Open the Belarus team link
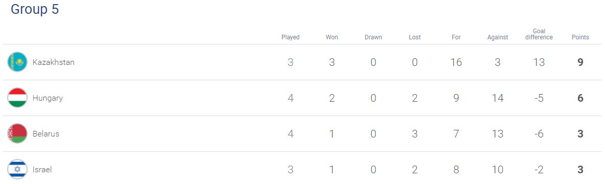605x184 pixels. 46,134
